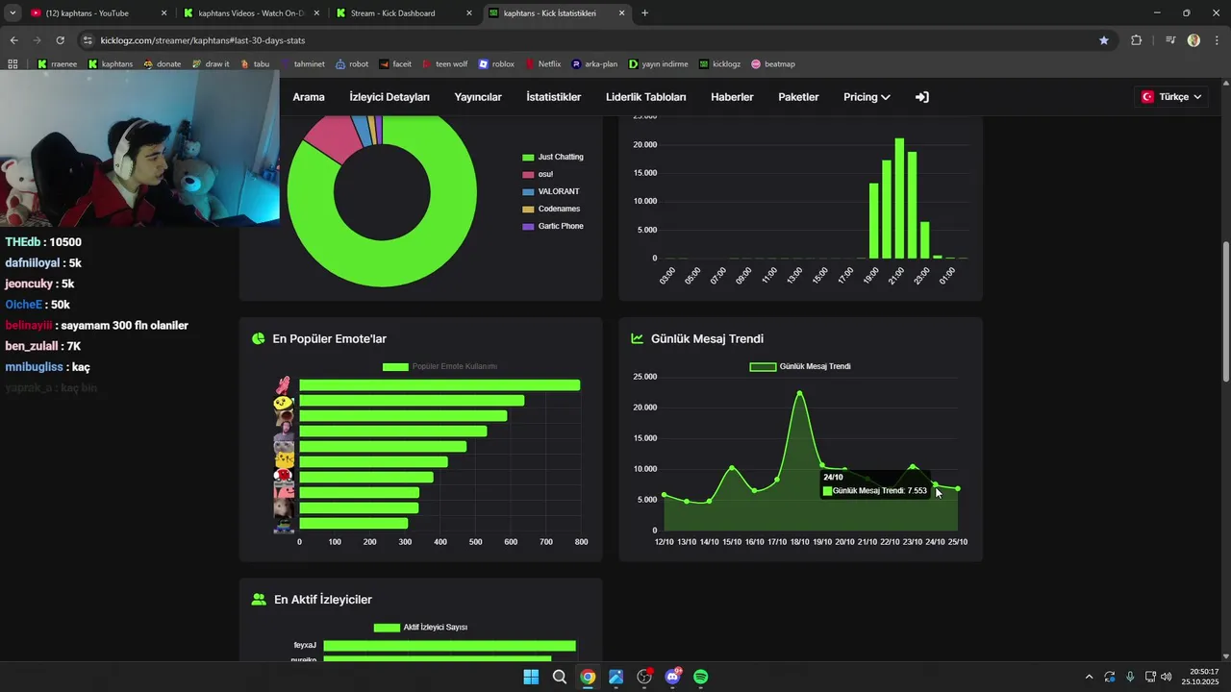
Task: Open Chrome extensions puzzle icon
Action: point(1137,40)
